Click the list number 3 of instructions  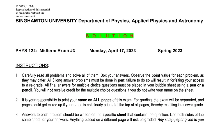[x=17, y=115]
